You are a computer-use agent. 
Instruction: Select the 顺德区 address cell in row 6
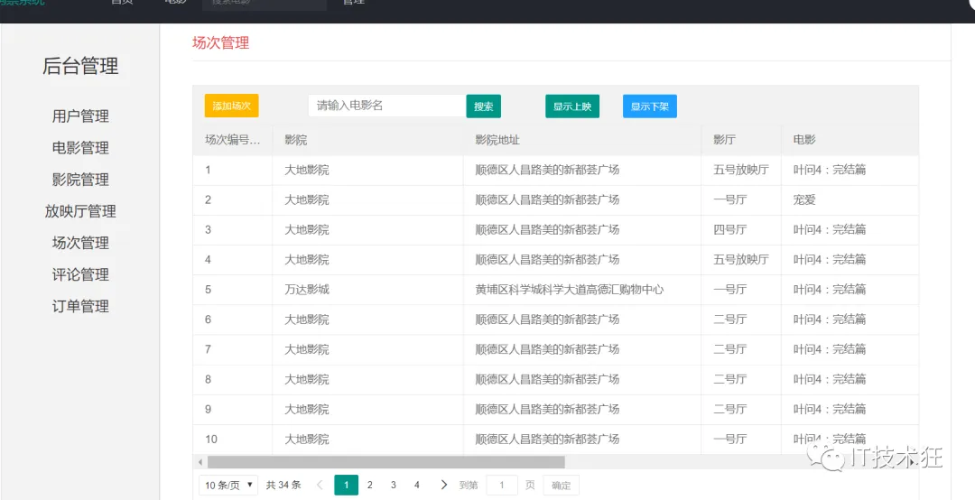pyautogui.click(x=582, y=319)
